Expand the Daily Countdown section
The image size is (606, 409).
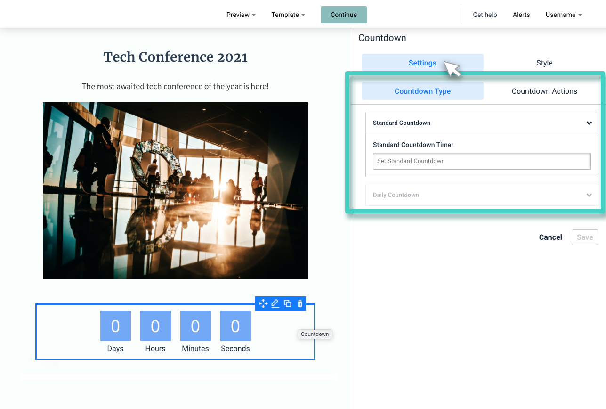point(482,195)
